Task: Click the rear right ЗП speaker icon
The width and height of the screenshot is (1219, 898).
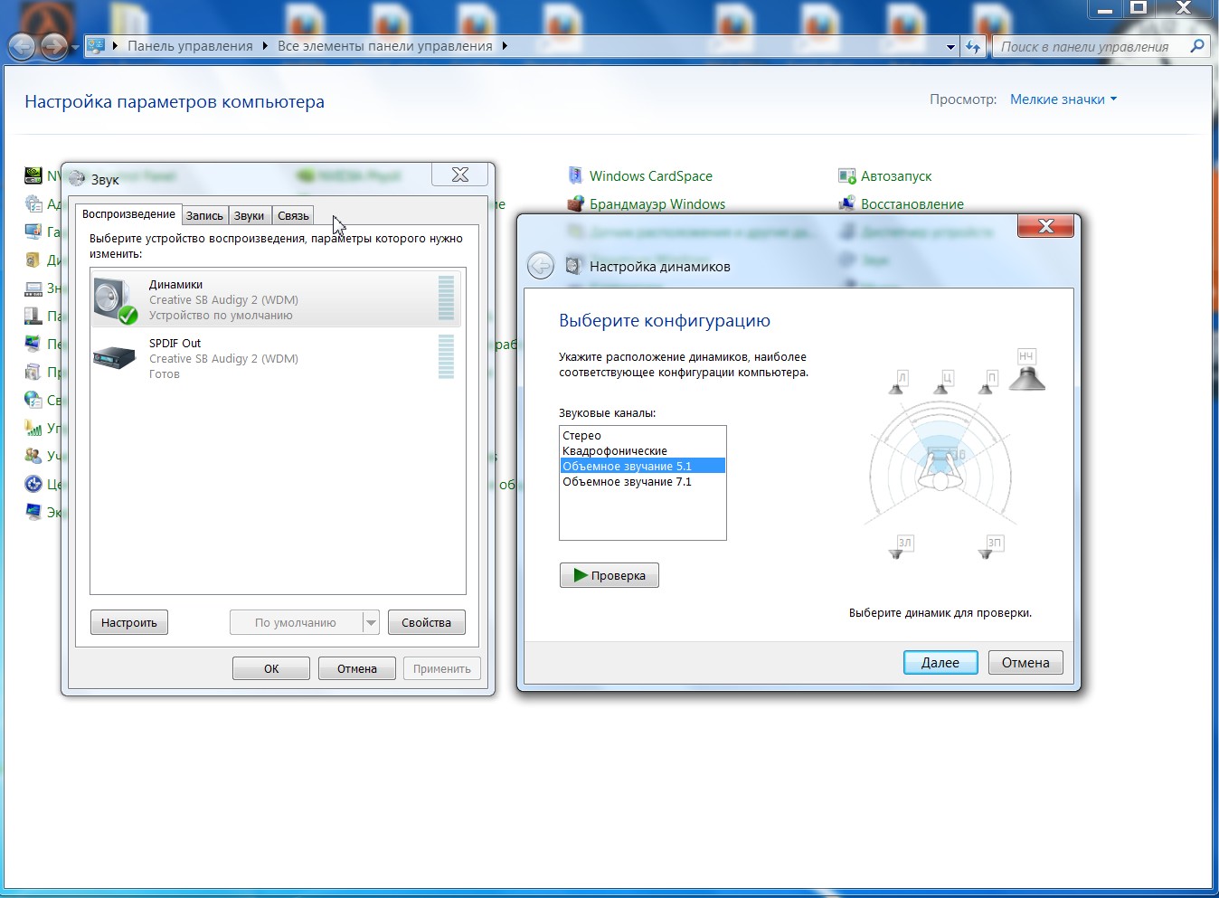Action: click(989, 547)
